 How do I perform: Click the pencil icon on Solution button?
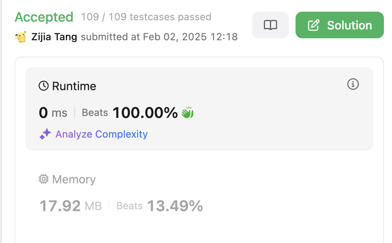(314, 25)
